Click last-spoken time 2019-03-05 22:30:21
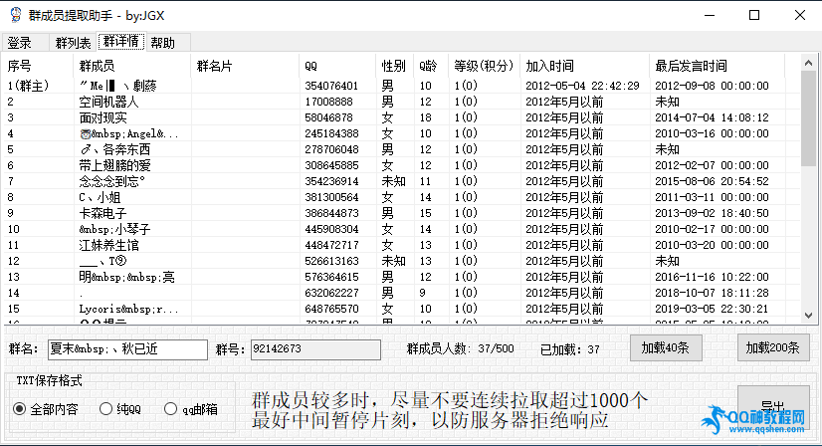Image resolution: width=822 pixels, height=446 pixels. (712, 309)
